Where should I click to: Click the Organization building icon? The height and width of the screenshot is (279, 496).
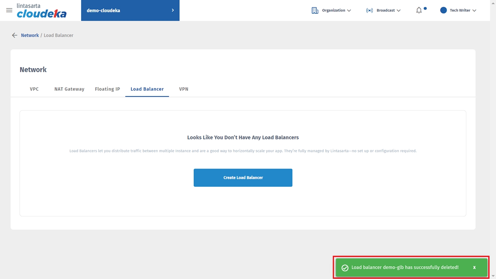click(x=315, y=10)
